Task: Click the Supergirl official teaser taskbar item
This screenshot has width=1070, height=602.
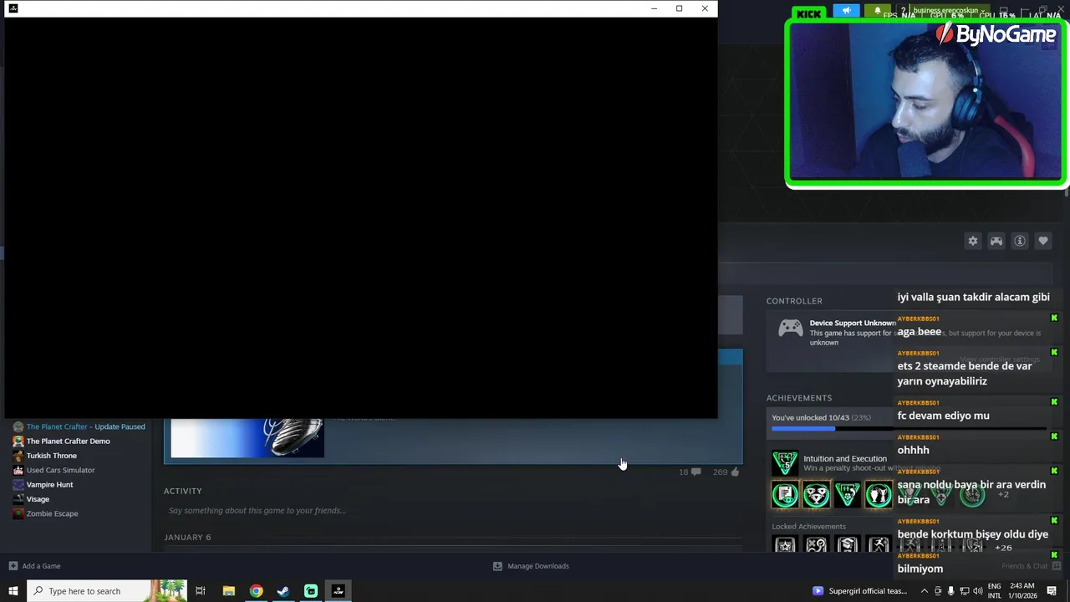Action: [860, 591]
